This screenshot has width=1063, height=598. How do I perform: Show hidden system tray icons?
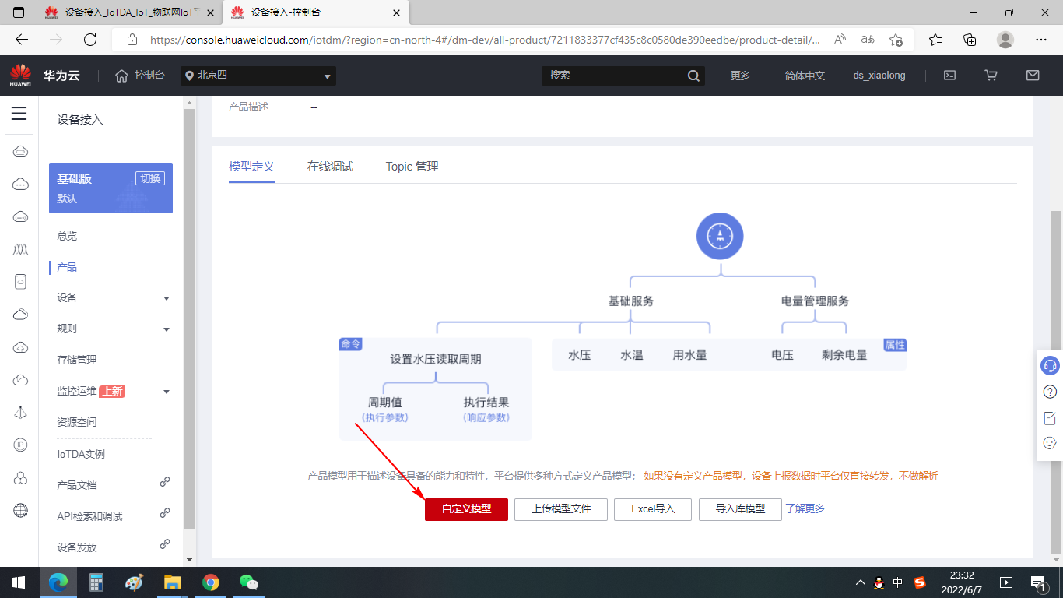click(x=860, y=582)
